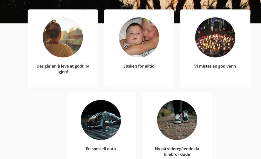Select the baby and sibling hugging photo
Image resolution: width=261 pixels, height=159 pixels.
139,37
